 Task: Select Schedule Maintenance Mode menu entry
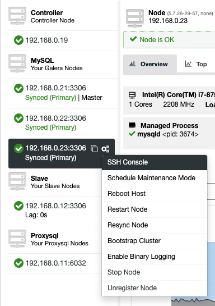point(155,178)
